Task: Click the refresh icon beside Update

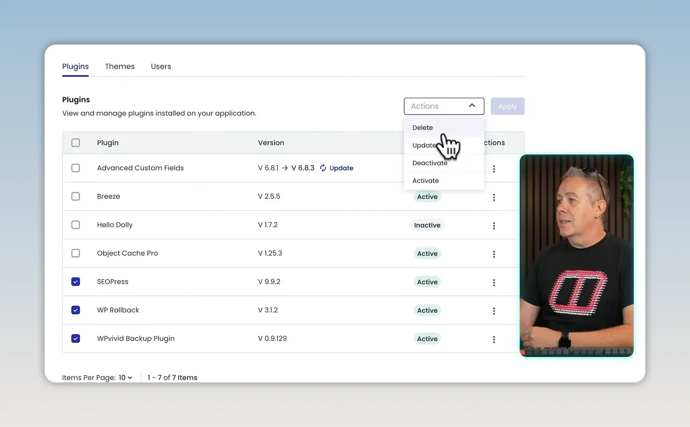Action: click(323, 168)
